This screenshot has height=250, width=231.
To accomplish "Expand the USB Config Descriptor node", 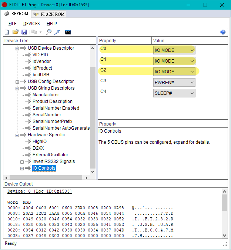I will point(17,81).
